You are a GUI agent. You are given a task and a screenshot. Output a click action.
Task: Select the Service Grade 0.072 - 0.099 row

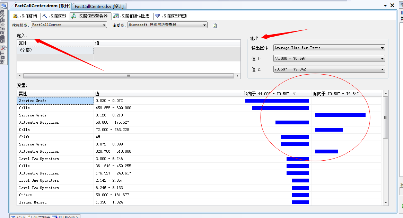[x=200, y=144]
